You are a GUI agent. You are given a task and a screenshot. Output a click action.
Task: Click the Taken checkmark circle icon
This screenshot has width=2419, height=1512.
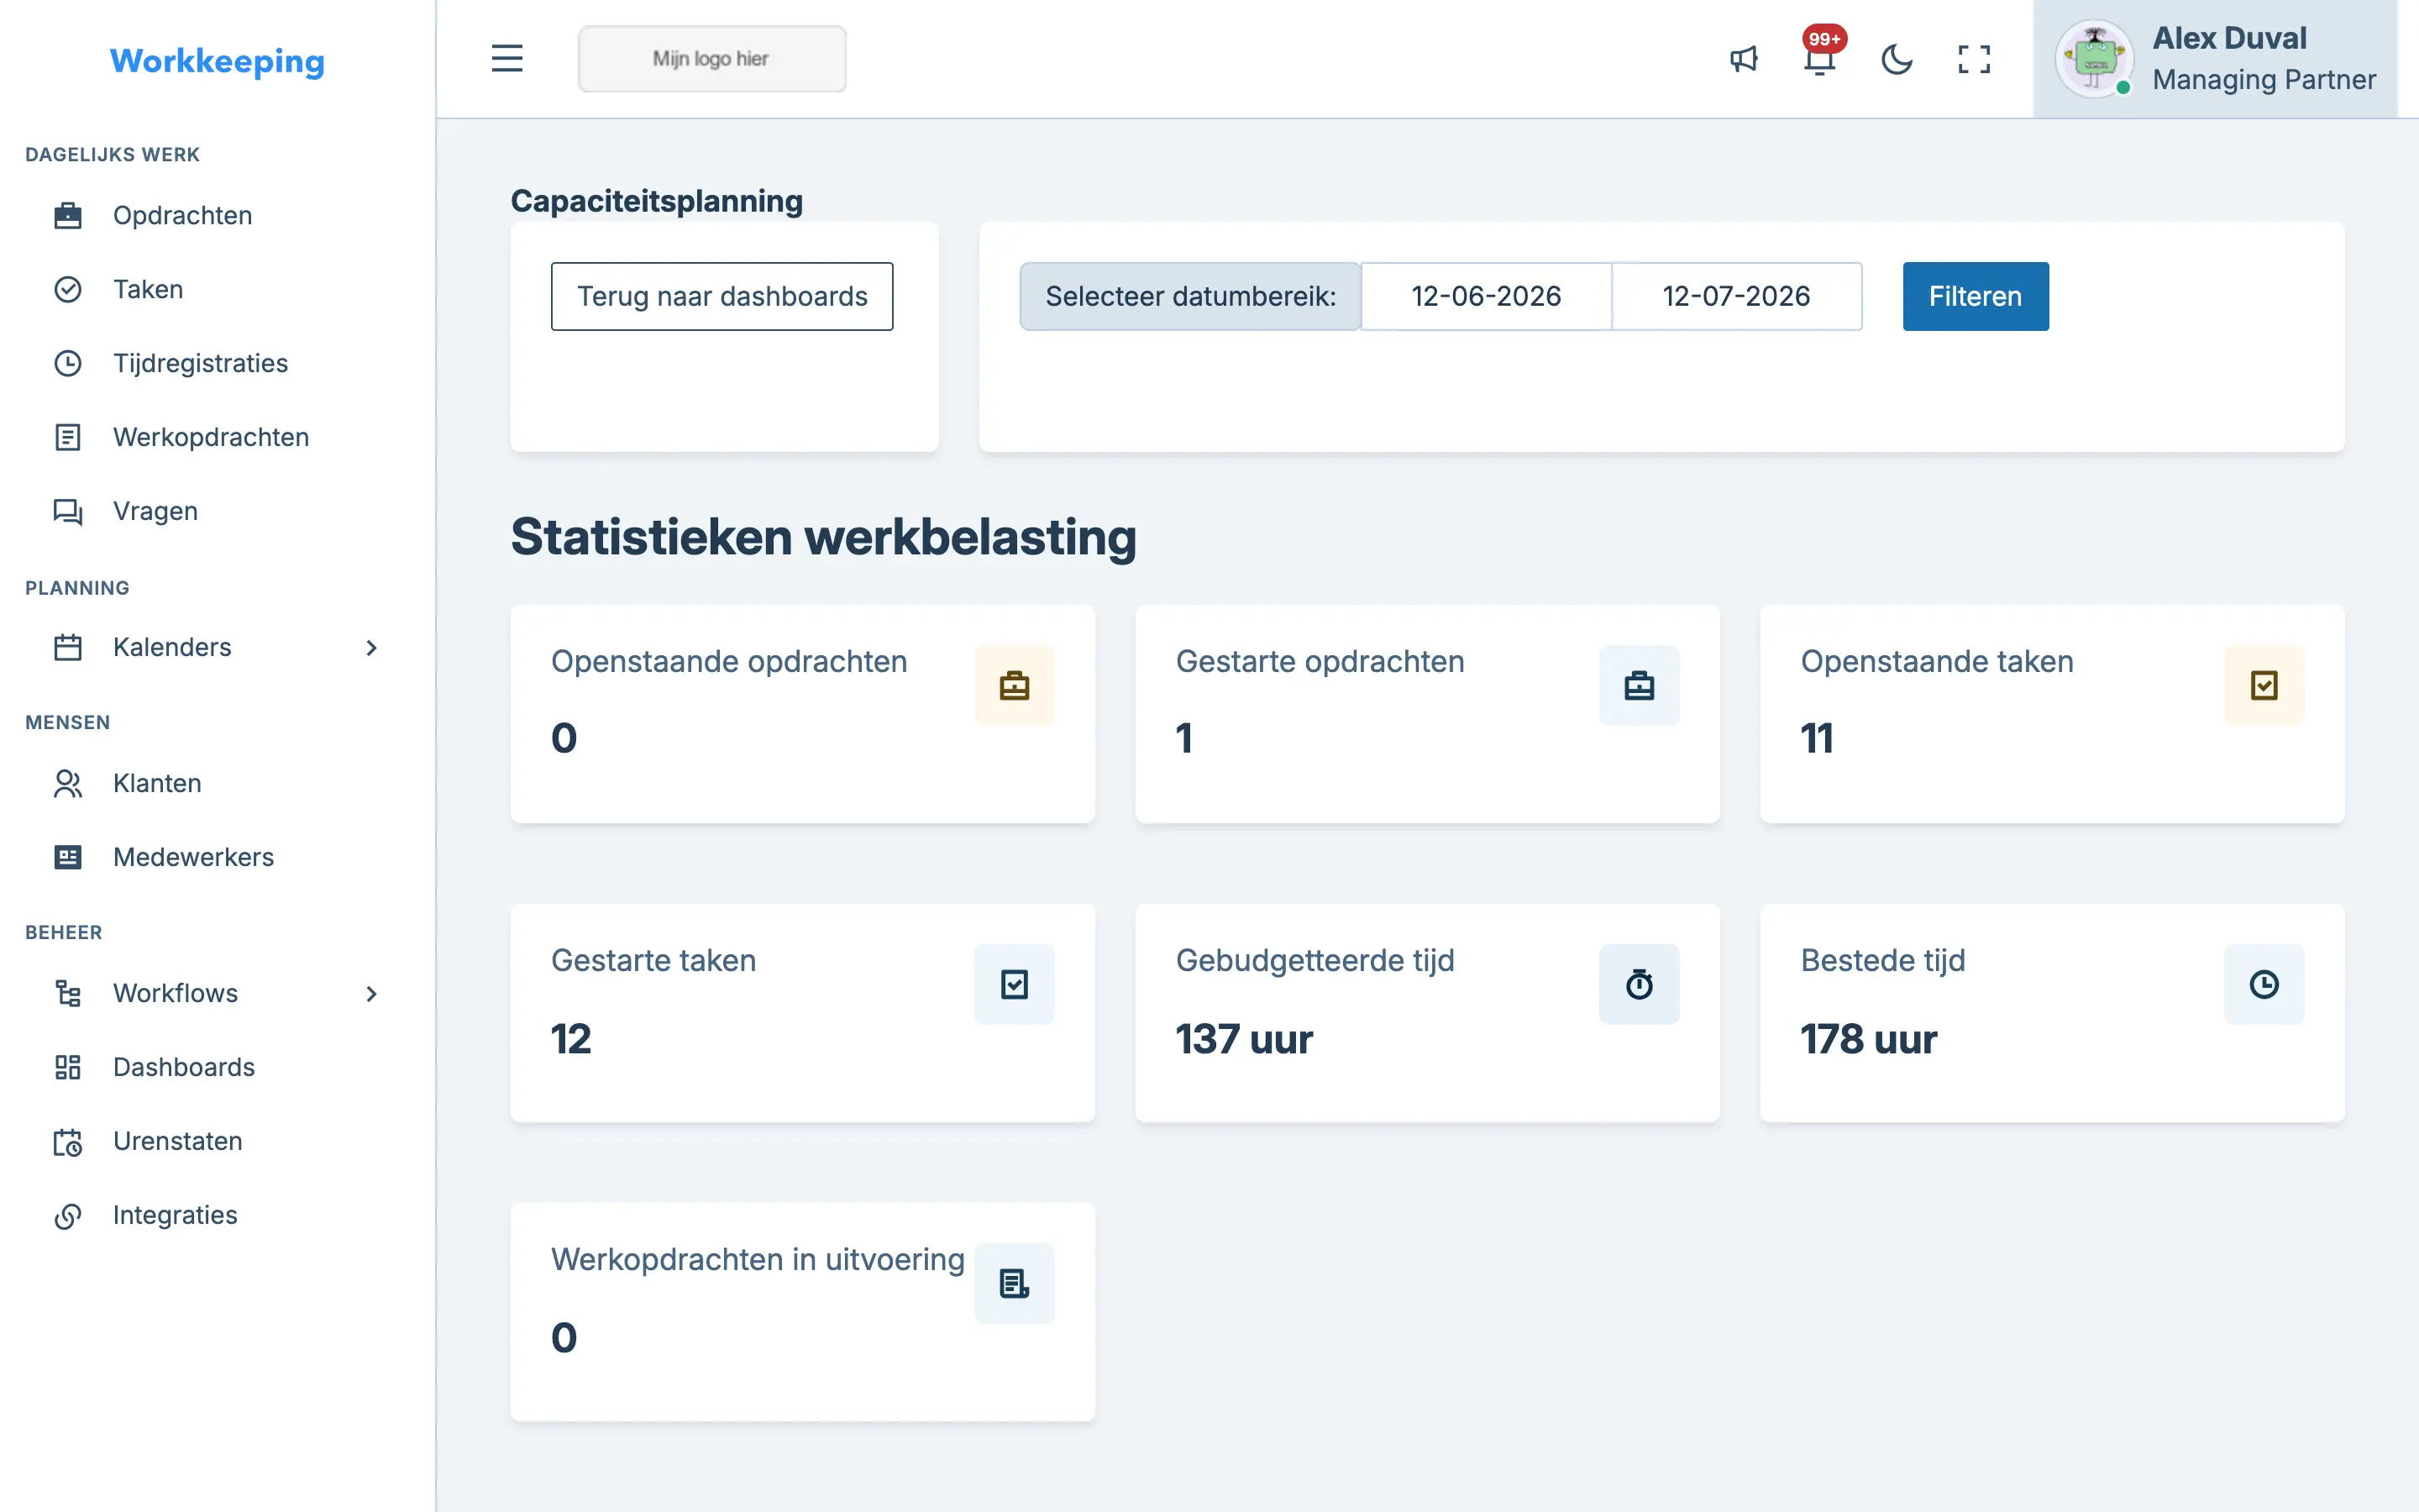click(68, 289)
